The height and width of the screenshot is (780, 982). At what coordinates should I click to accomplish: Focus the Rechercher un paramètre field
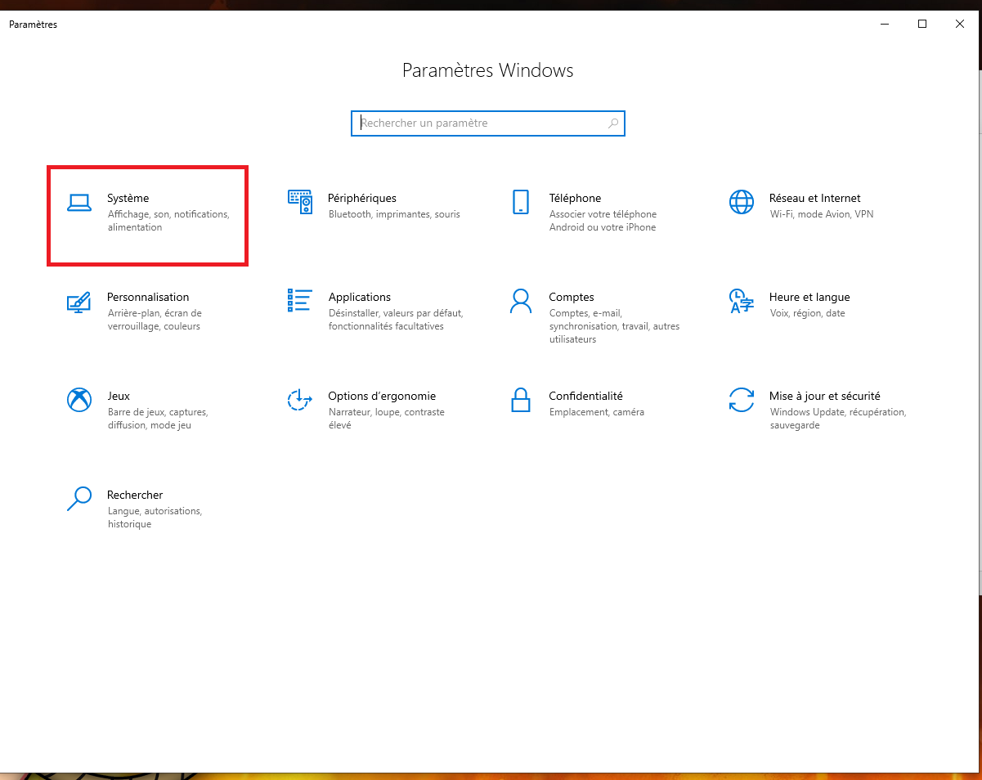488,123
